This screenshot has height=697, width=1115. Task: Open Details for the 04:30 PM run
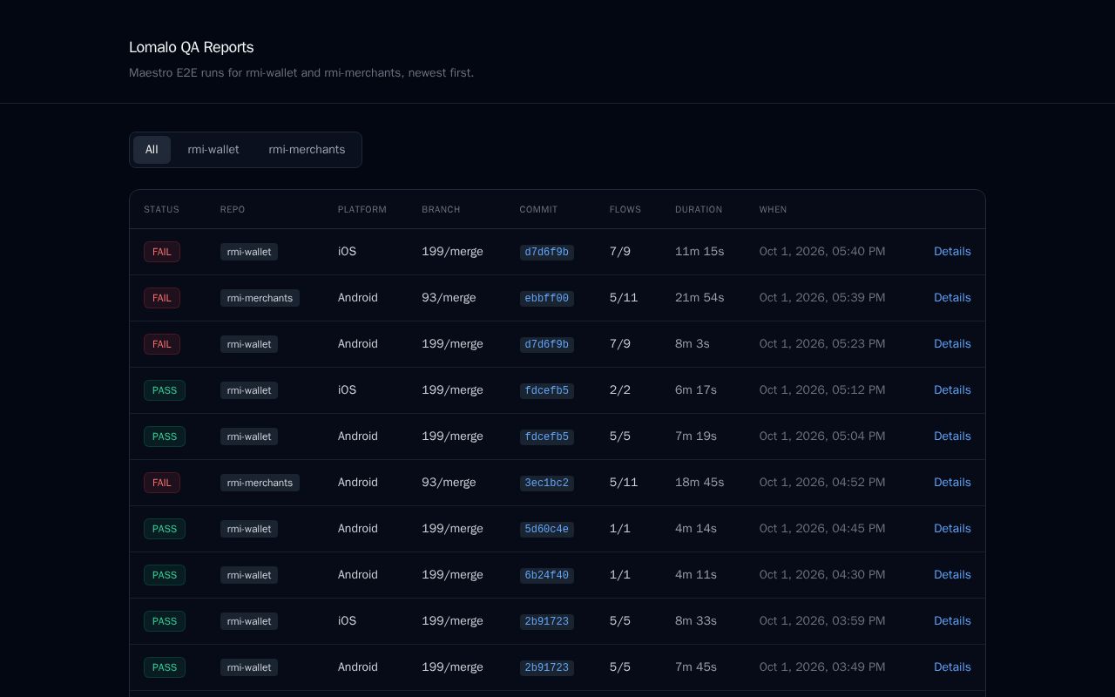[952, 575]
